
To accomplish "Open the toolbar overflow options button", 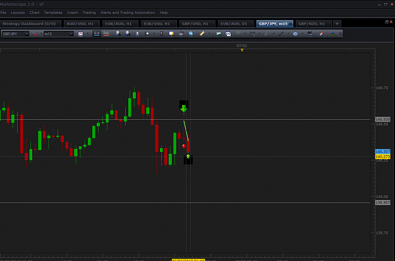I will tap(341, 33).
